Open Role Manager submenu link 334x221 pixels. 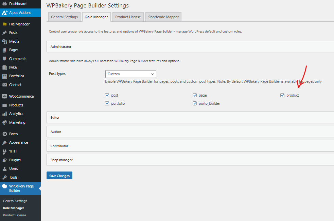pyautogui.click(x=14, y=208)
